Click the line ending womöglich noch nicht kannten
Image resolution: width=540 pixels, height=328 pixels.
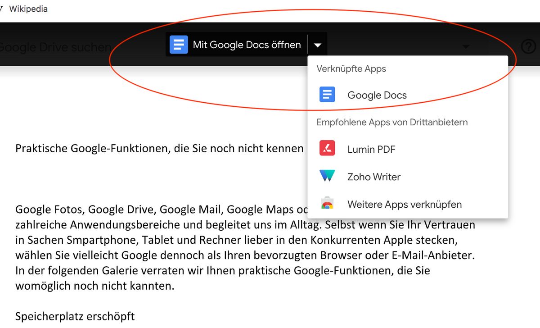coord(94,286)
